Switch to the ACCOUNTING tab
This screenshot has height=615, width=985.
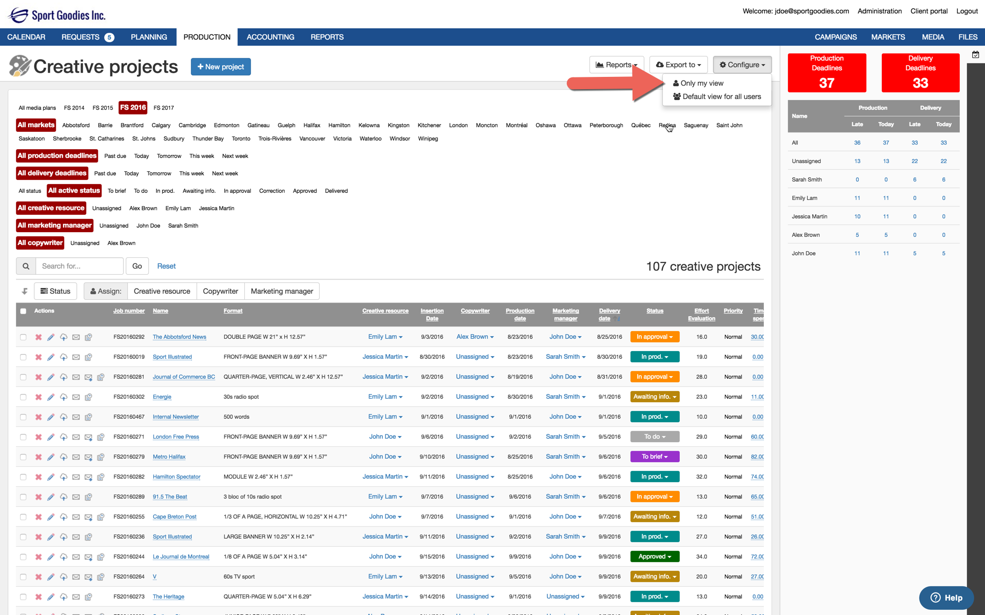[x=270, y=37]
